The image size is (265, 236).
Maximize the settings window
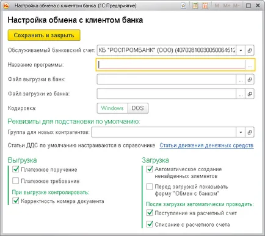coord(249,6)
